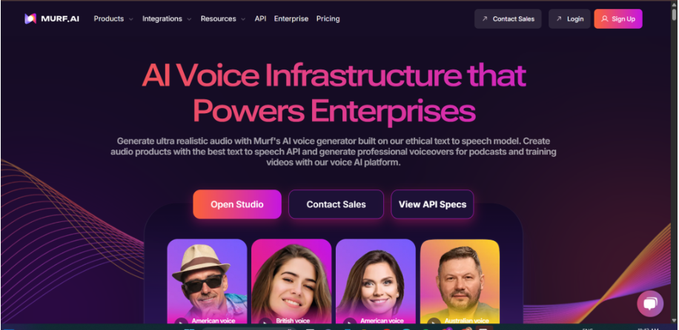Go to the Pricing page
Viewport: 679px width, 330px height.
pyautogui.click(x=328, y=18)
